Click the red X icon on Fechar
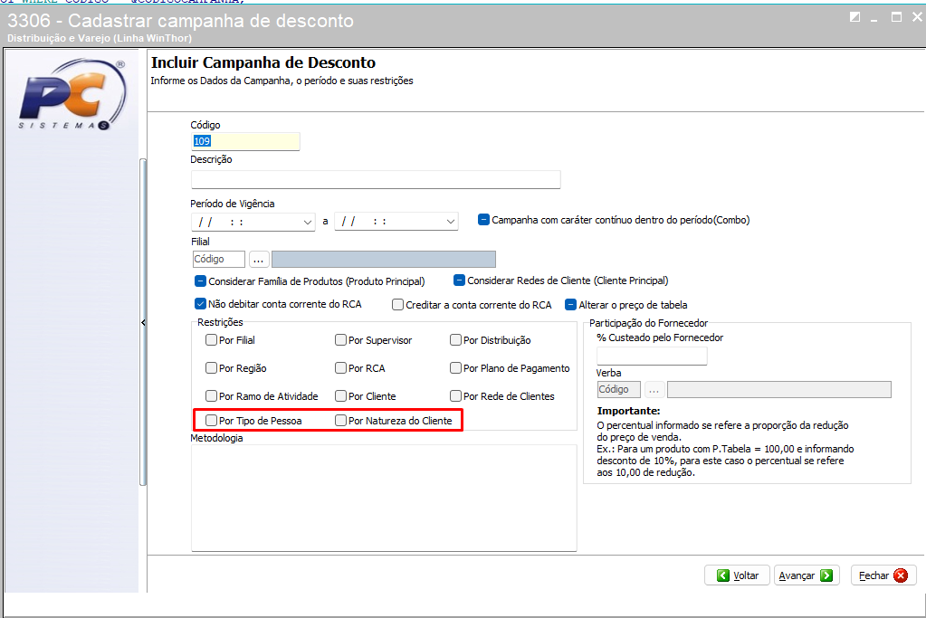 point(901,575)
